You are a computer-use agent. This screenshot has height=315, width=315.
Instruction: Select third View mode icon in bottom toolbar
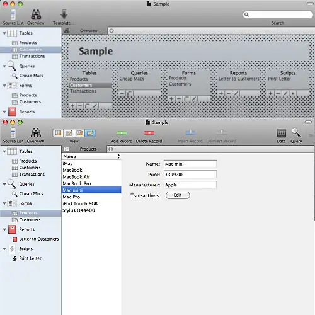[x=79, y=133]
